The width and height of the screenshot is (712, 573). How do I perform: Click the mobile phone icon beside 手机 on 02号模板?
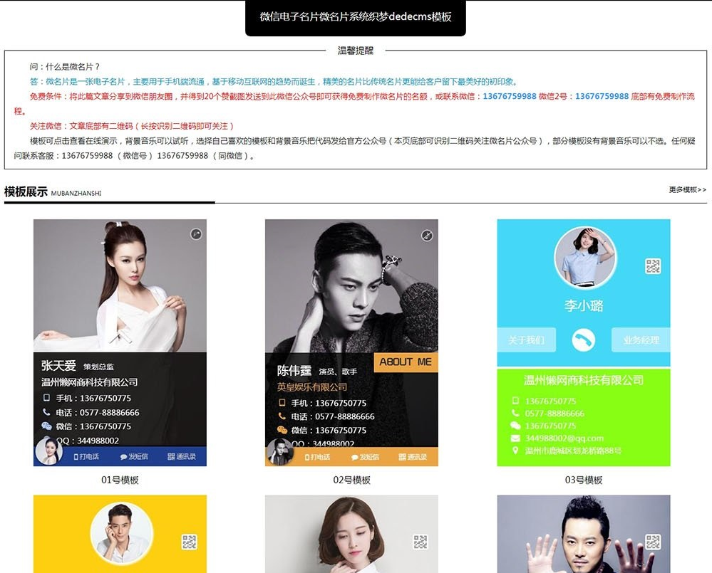282,403
